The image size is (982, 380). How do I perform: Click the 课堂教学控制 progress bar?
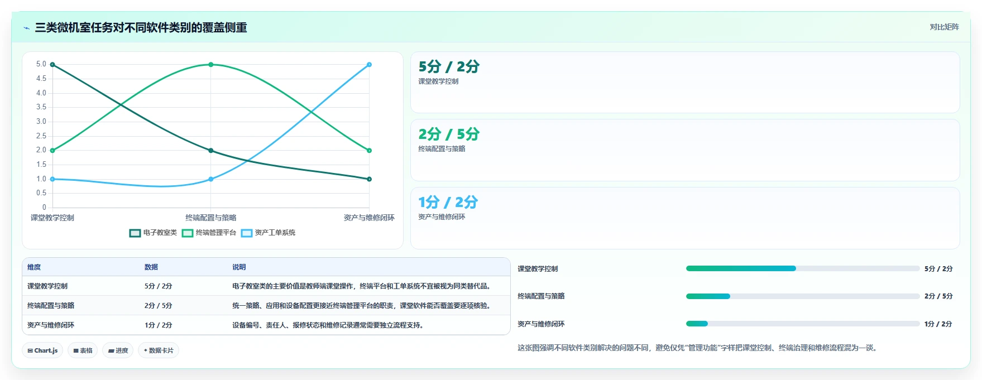(802, 268)
